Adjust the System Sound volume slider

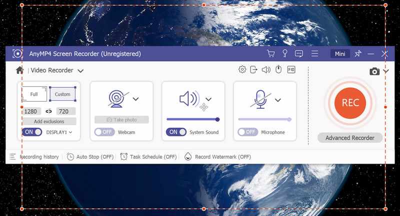[193, 119]
